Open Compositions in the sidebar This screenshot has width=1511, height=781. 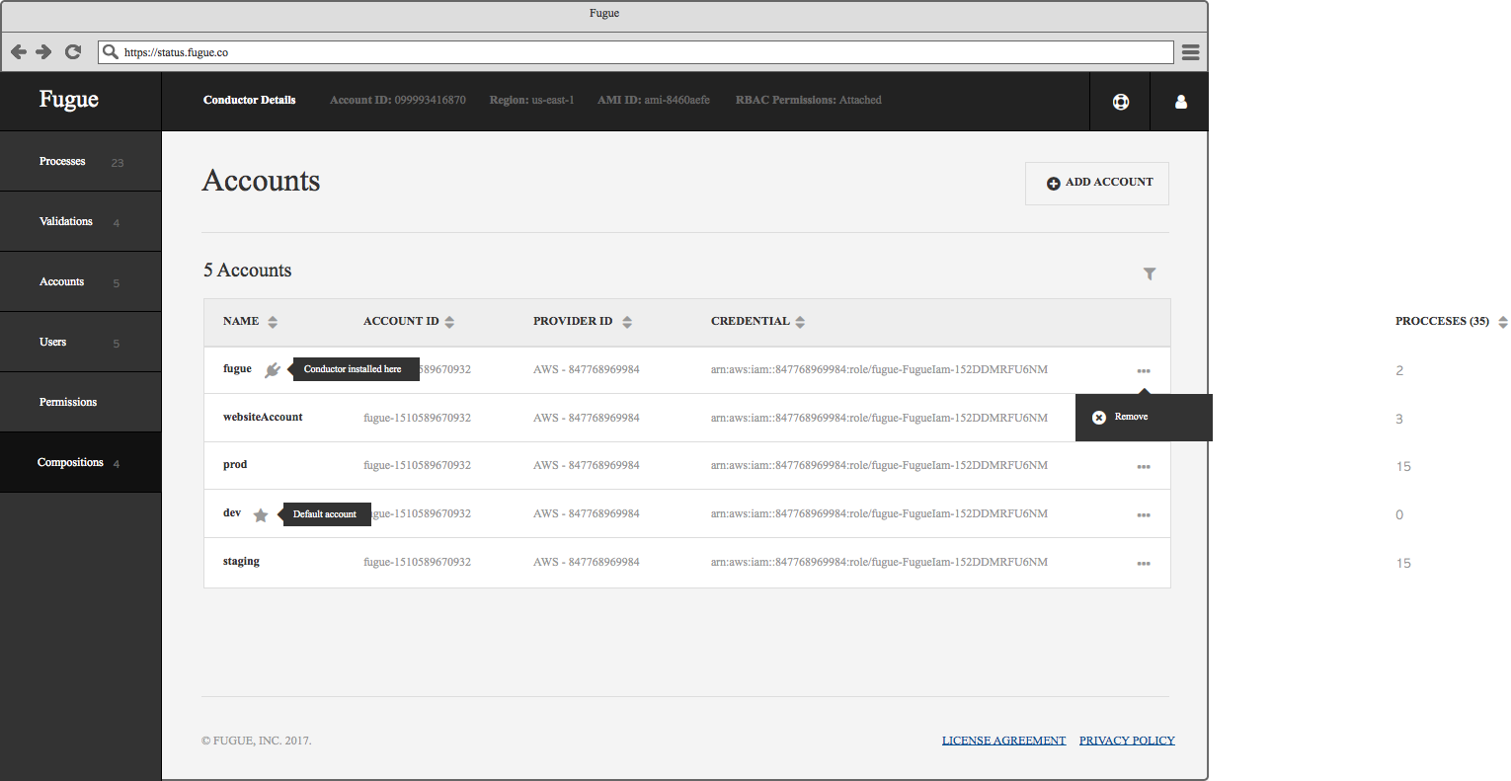pos(80,462)
